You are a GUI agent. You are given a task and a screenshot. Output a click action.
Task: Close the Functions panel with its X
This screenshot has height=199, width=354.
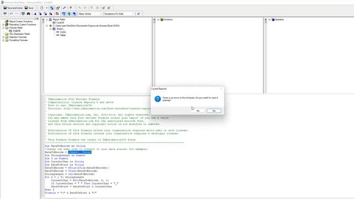tap(154, 19)
